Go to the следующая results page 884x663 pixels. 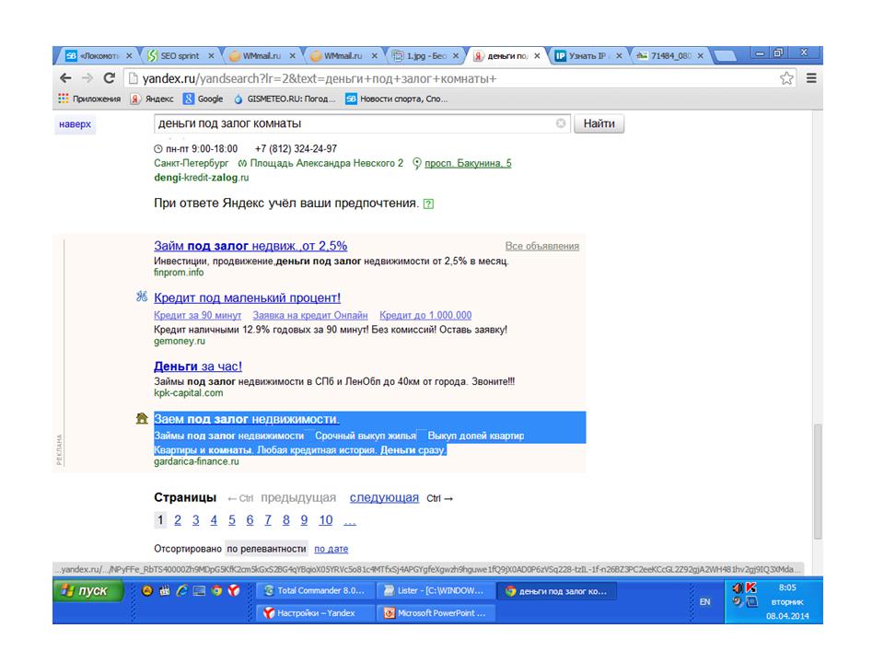pos(384,498)
